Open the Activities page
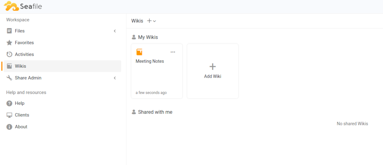Viewport: 383px width, 165px height. [24, 54]
